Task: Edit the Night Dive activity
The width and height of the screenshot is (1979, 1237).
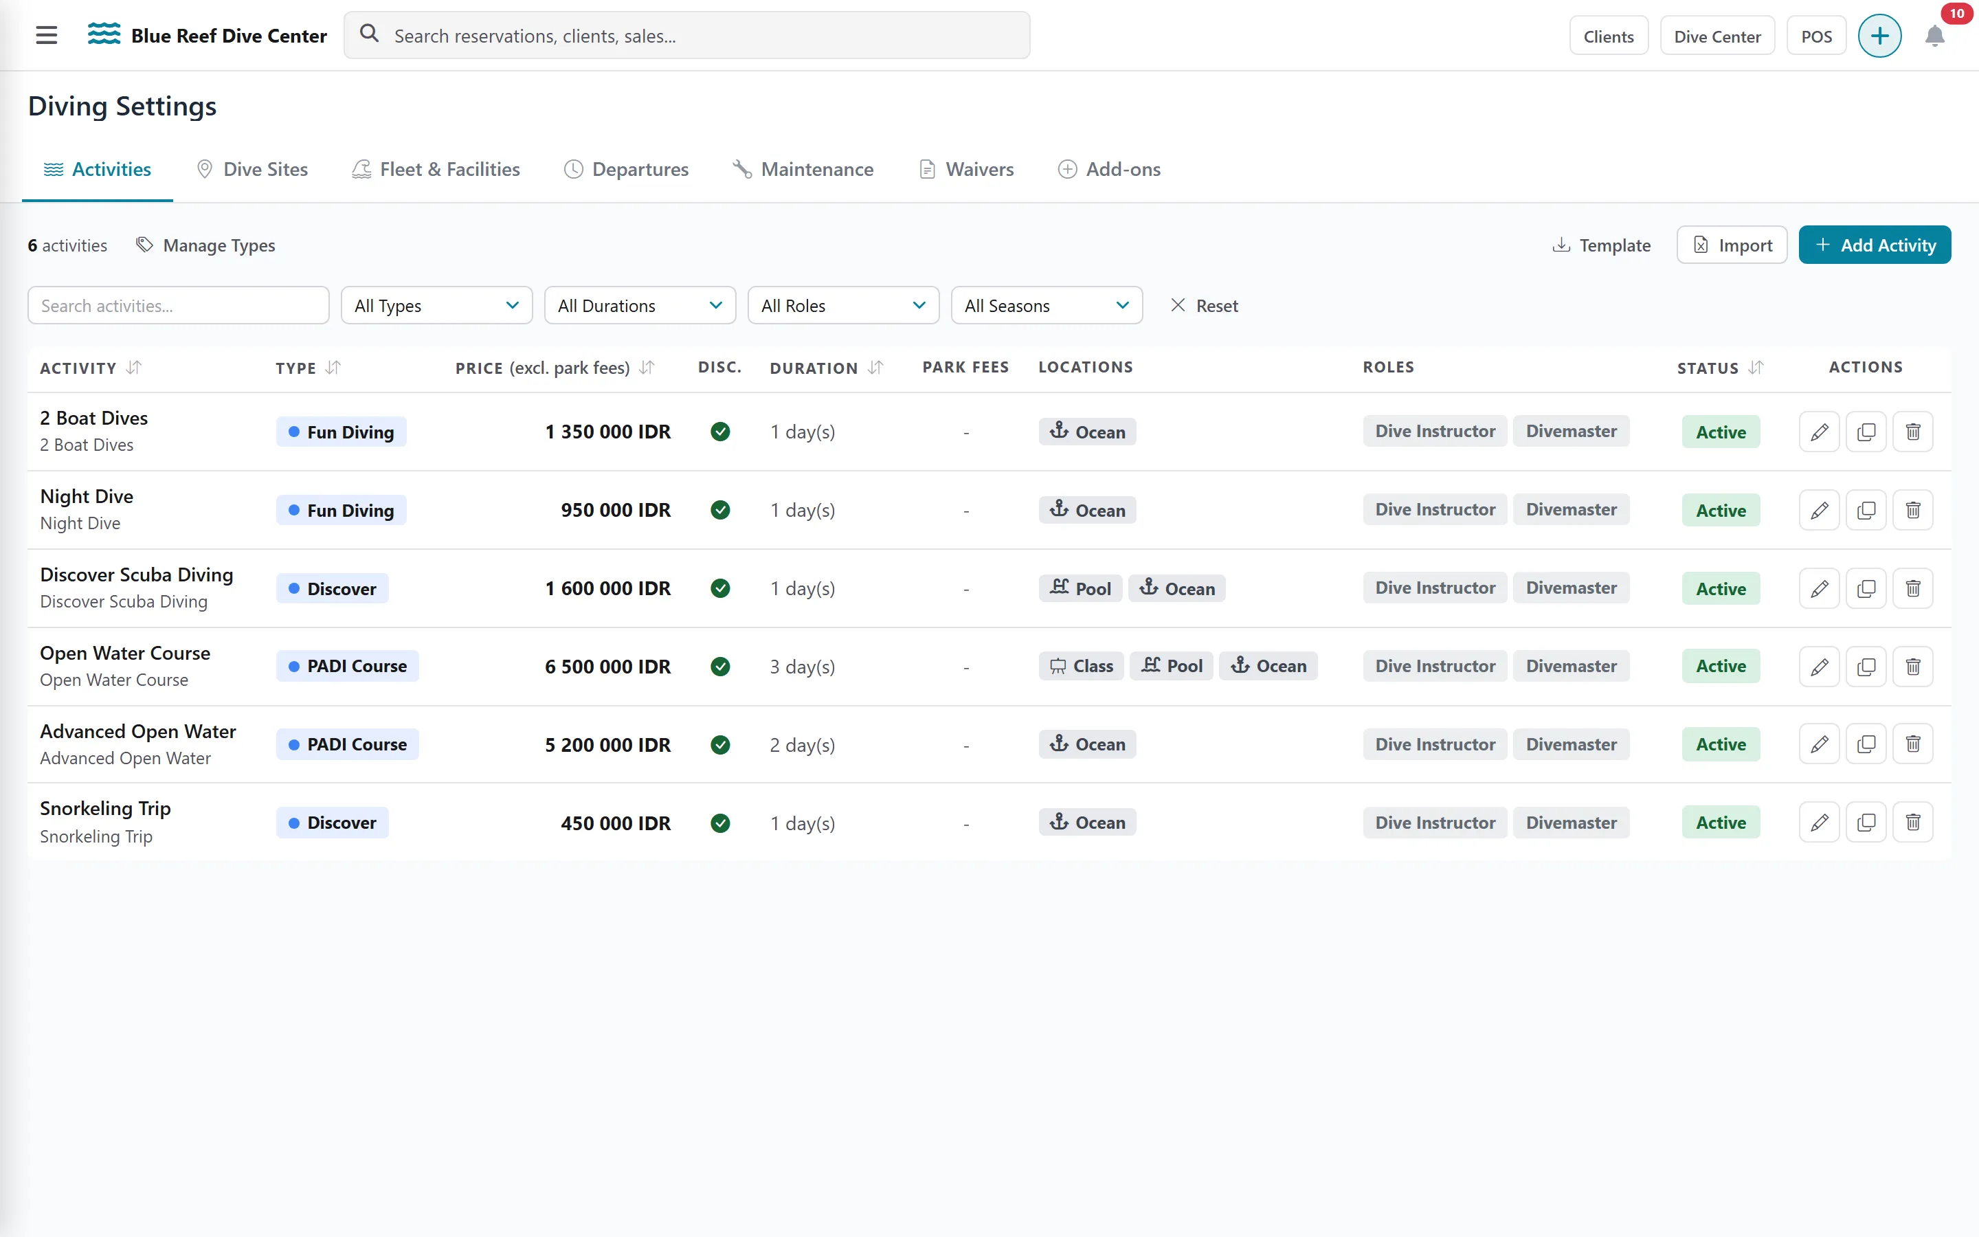Action: pyautogui.click(x=1819, y=511)
